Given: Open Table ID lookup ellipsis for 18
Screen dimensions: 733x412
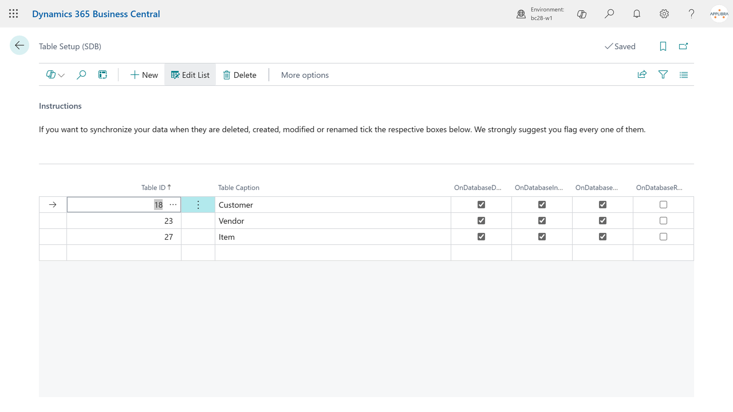Looking at the screenshot, I should pos(173,205).
